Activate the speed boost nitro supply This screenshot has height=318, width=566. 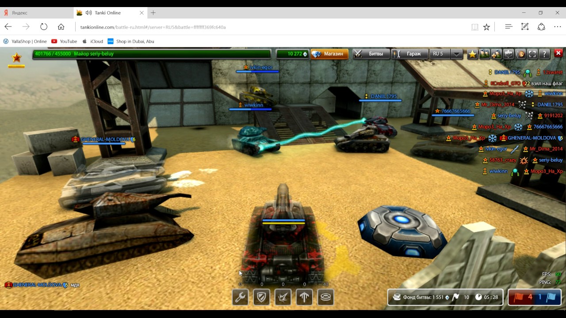304,297
